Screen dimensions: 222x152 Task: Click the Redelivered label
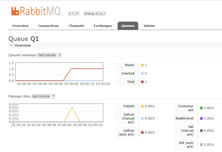185,118
